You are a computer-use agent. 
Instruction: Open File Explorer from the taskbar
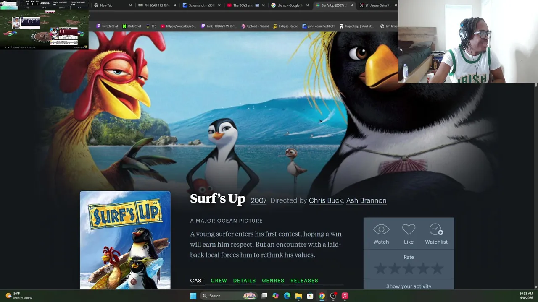point(298,296)
